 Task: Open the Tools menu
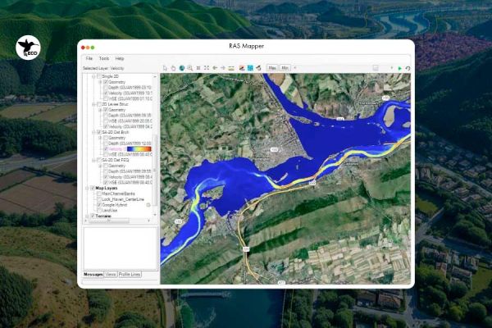[103, 59]
